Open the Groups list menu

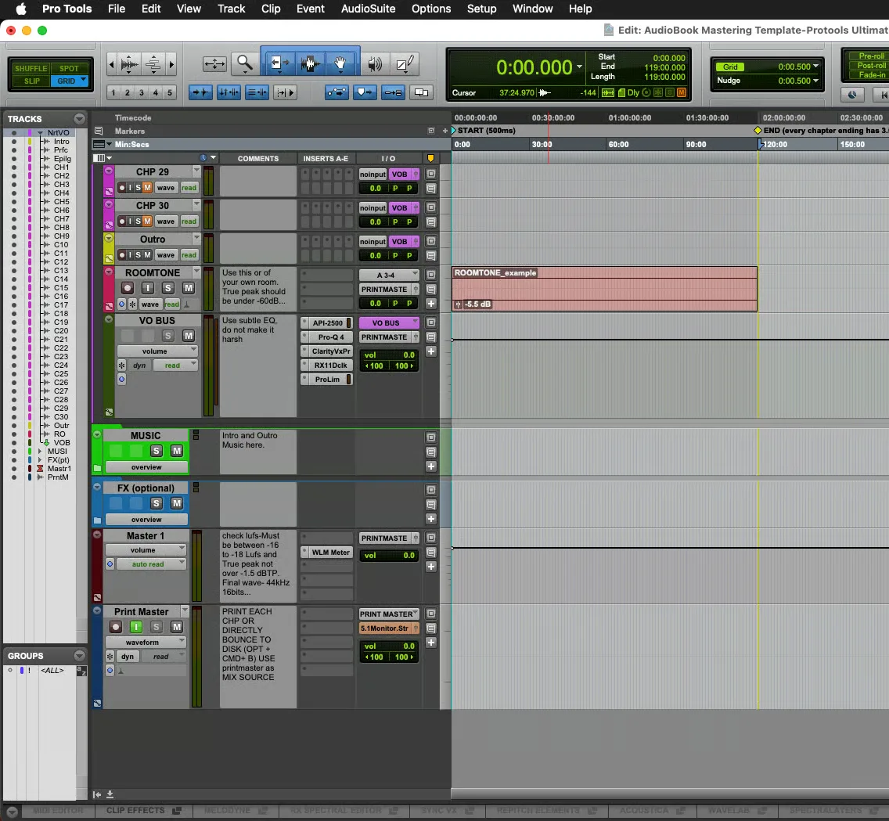(x=79, y=655)
